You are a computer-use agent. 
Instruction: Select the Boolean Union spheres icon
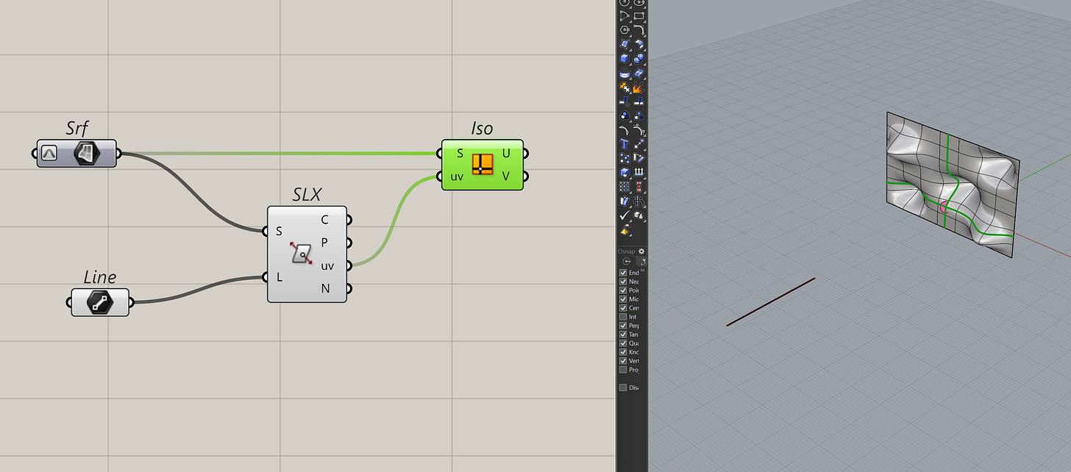point(639,58)
